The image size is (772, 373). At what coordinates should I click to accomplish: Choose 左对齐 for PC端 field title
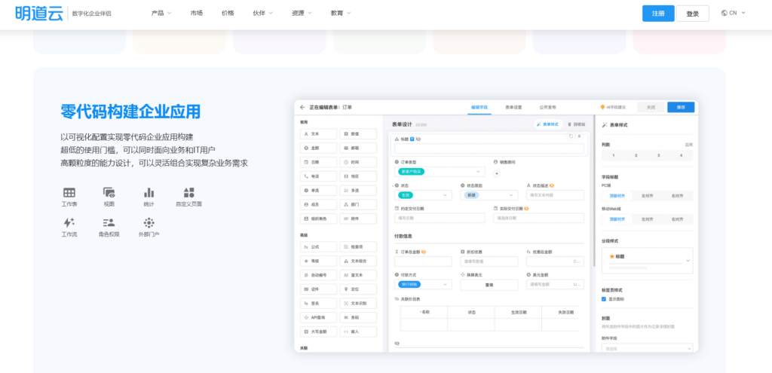[x=648, y=196]
